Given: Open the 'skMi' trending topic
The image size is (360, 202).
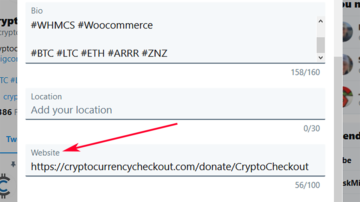Looking at the screenshot, I should [351, 183].
